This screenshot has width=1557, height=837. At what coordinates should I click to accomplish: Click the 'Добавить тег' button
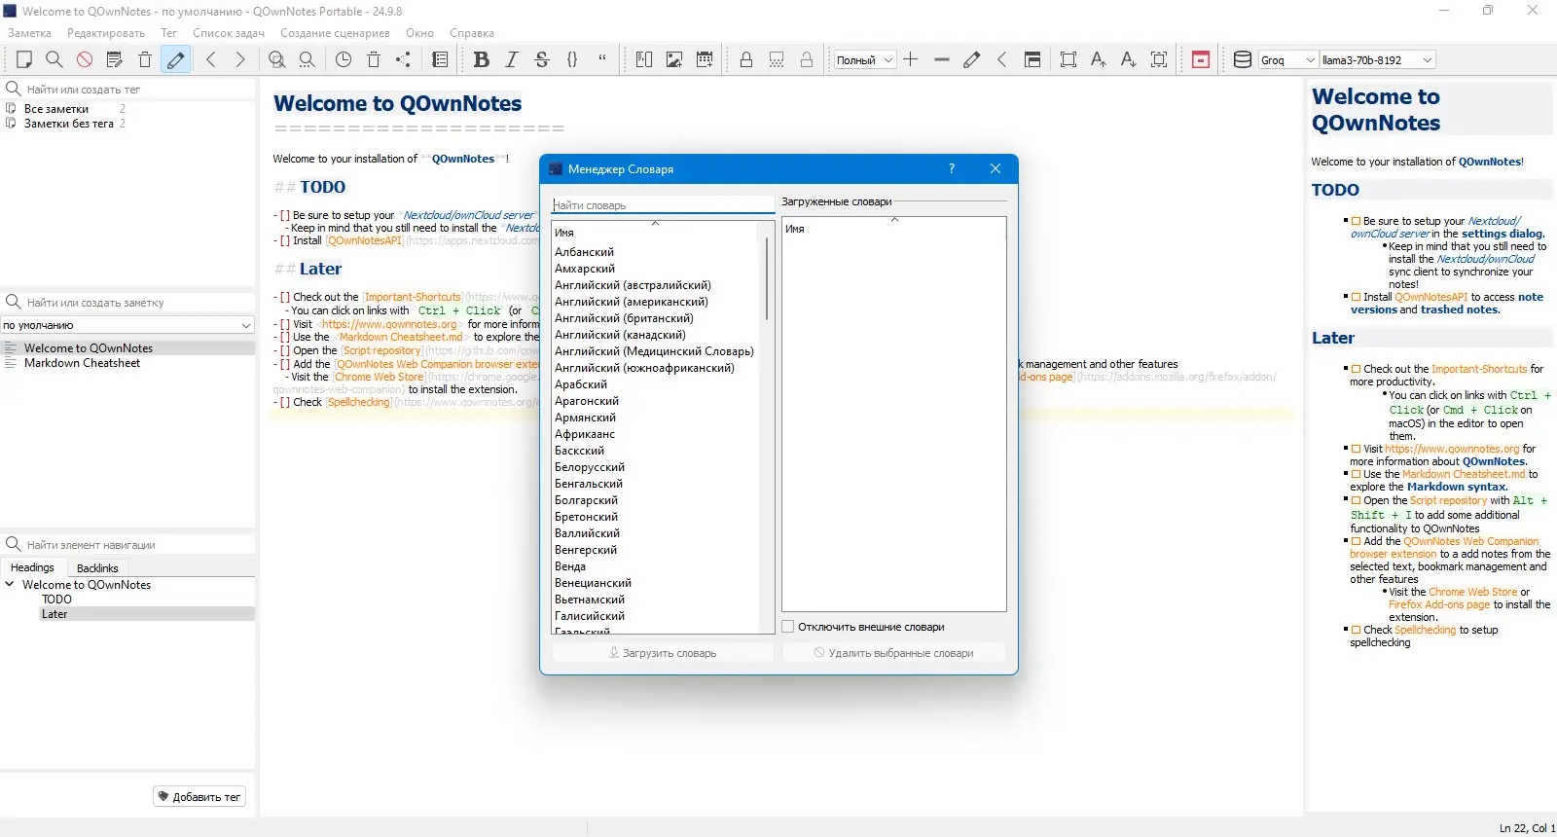199,796
